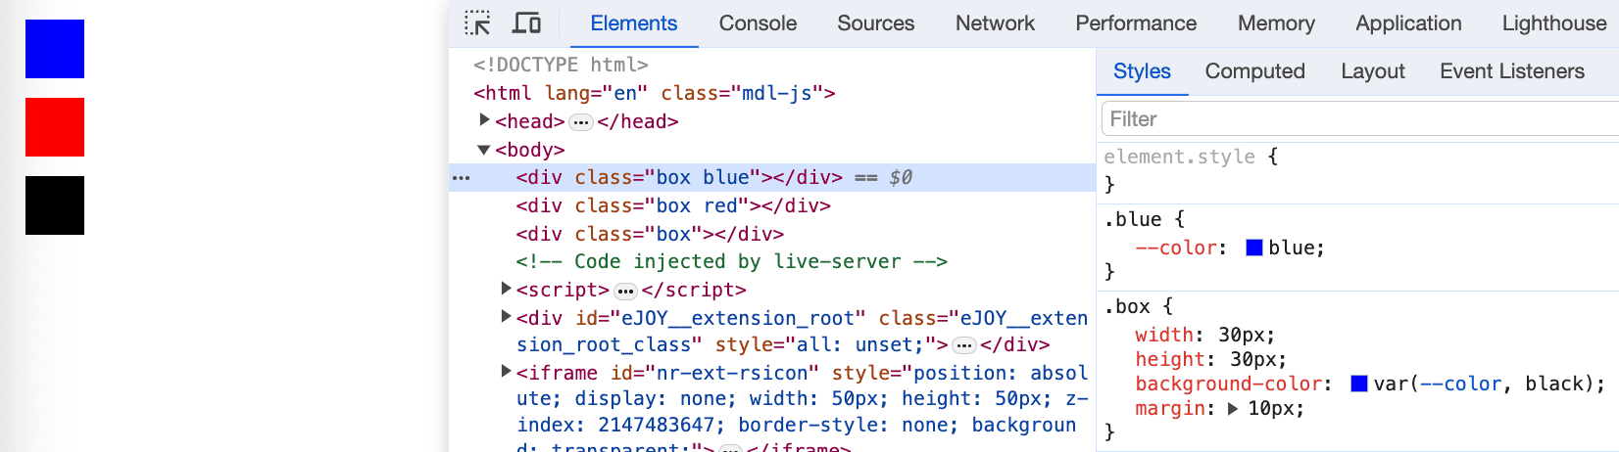Select the Styles sub-tab
Image resolution: width=1619 pixels, height=452 pixels.
pos(1142,71)
